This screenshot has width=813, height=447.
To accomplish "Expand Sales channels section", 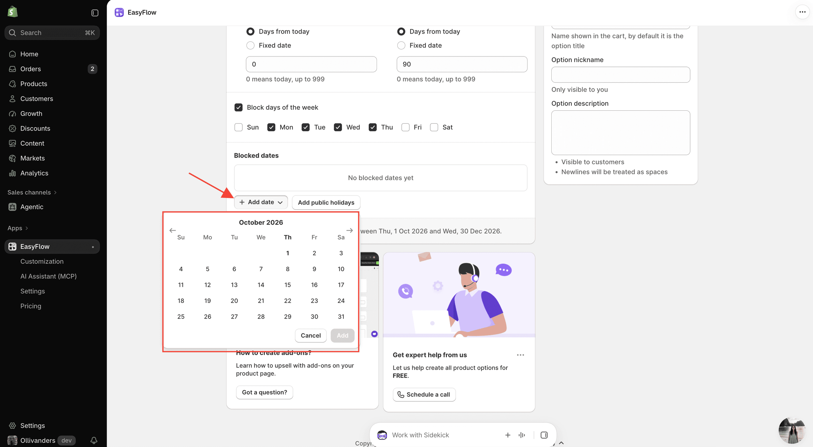I will tap(32, 192).
